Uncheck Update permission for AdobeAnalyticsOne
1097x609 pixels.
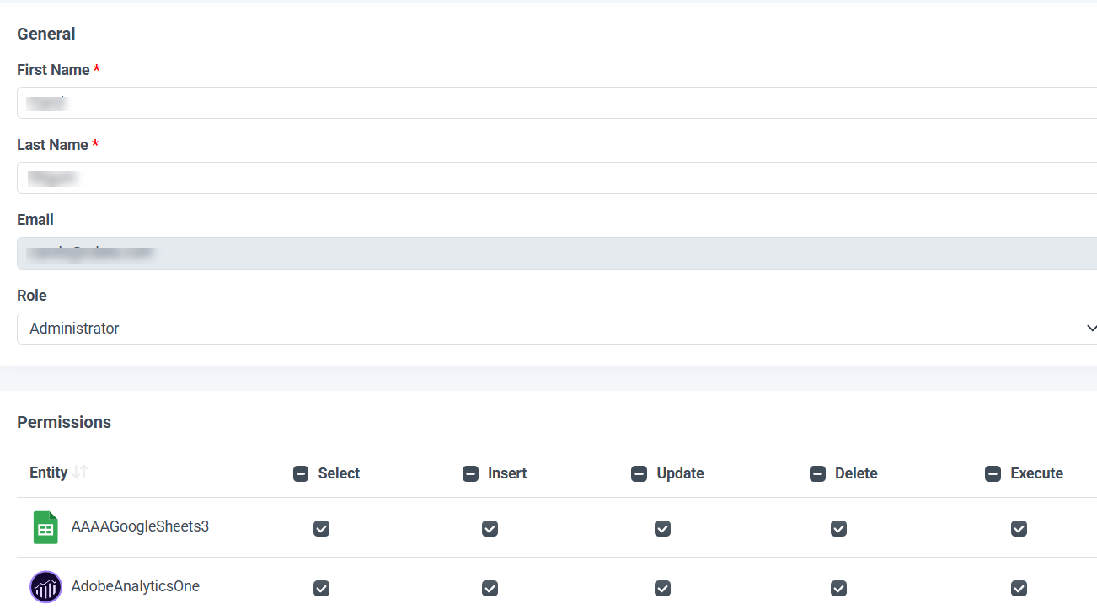click(662, 588)
